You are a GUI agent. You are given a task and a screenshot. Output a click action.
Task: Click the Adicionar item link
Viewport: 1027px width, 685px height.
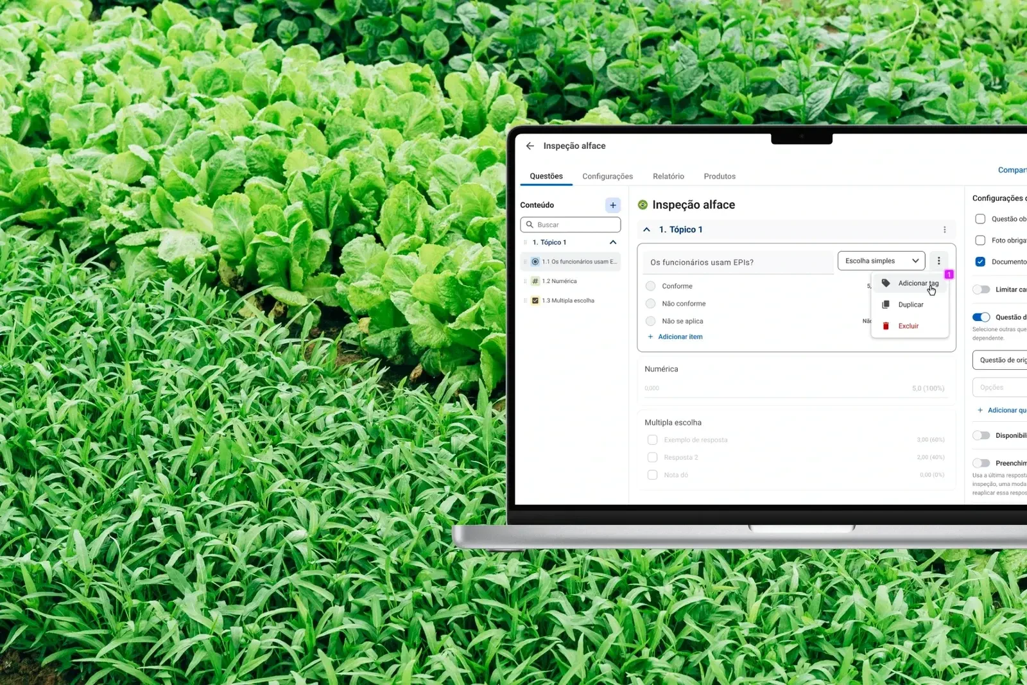tap(680, 337)
